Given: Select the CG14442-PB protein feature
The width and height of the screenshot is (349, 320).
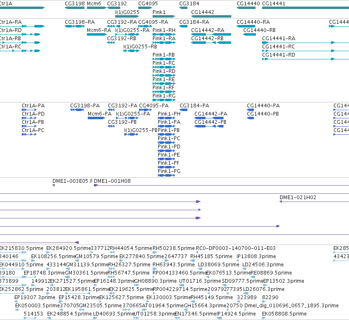Looking at the screenshot, I should pos(209,126).
